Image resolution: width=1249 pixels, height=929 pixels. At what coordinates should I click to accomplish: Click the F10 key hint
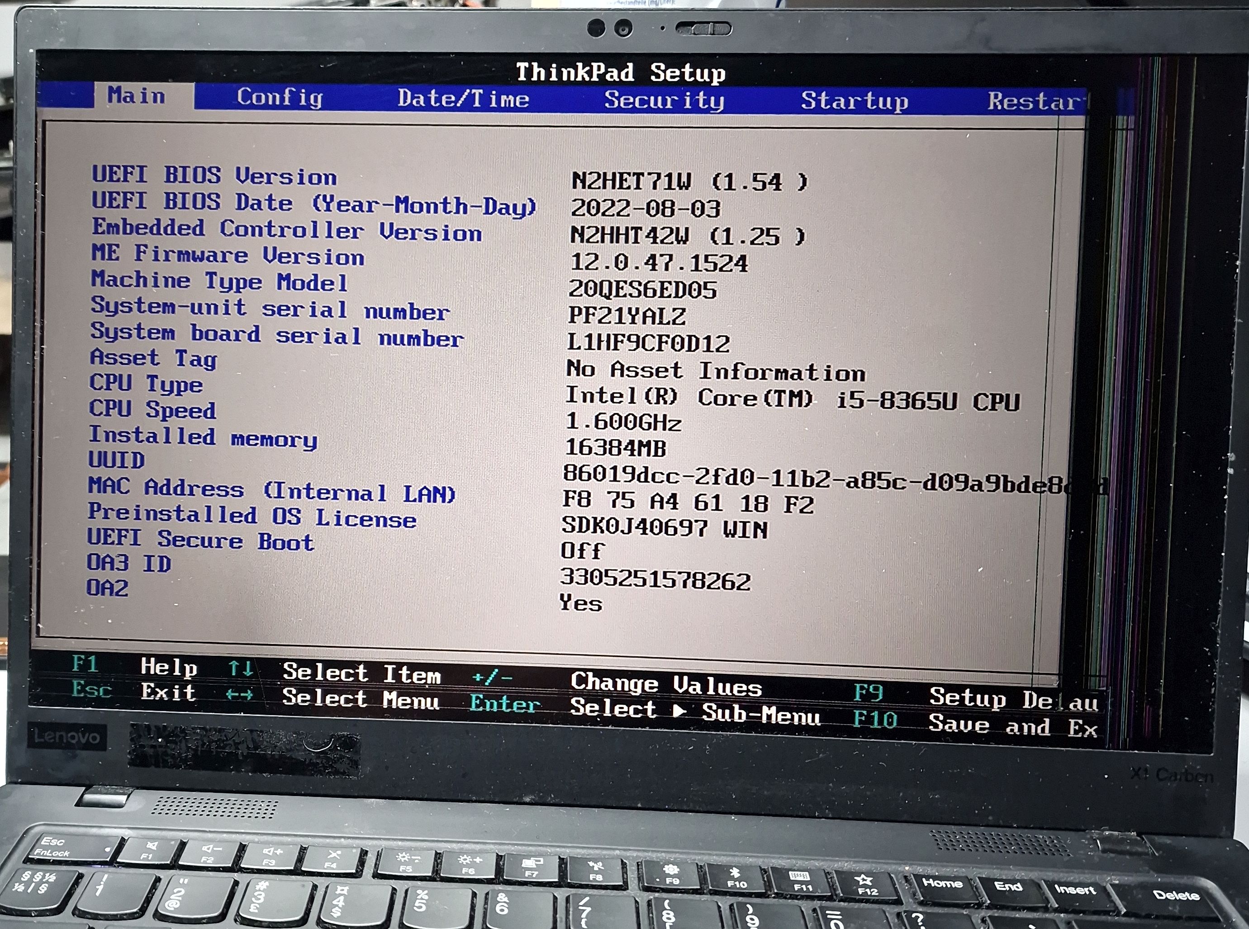pyautogui.click(x=875, y=719)
